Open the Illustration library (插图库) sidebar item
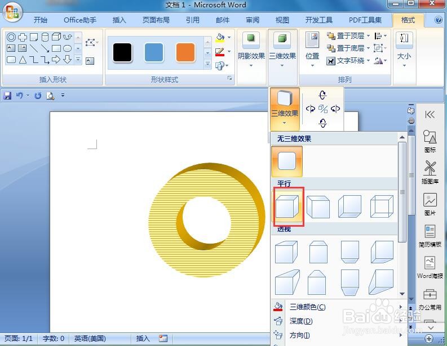The image size is (447, 346). pos(430,172)
